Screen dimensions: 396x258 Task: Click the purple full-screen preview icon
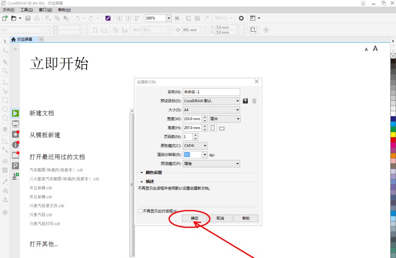point(108,18)
